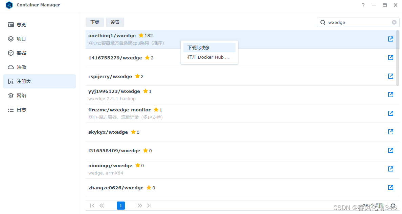Viewport: 402px width, 214px height.
Task: Click the Container Manager logo icon
Action: pyautogui.click(x=9, y=5)
